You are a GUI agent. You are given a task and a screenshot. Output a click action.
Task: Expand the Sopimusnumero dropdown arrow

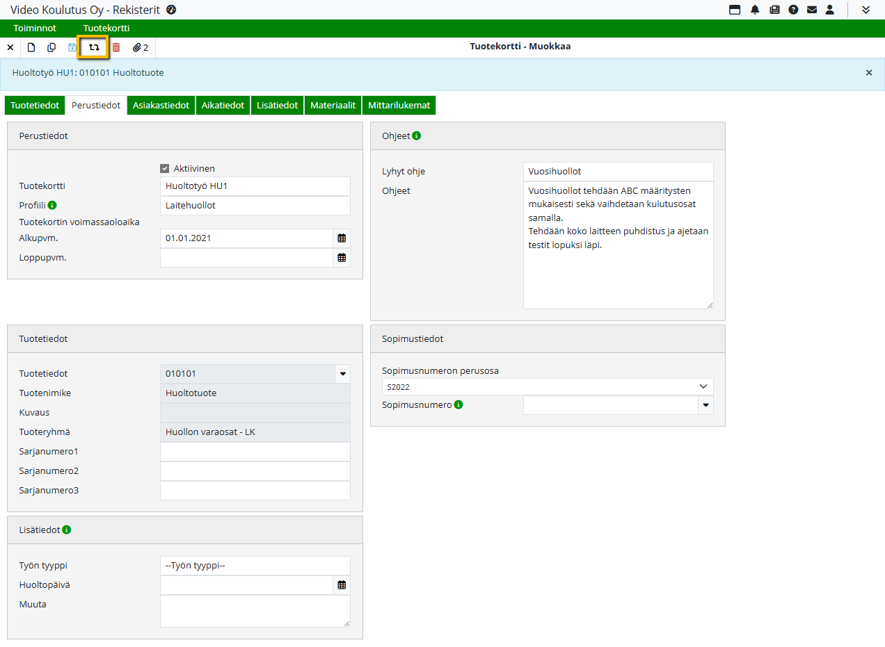tap(706, 405)
